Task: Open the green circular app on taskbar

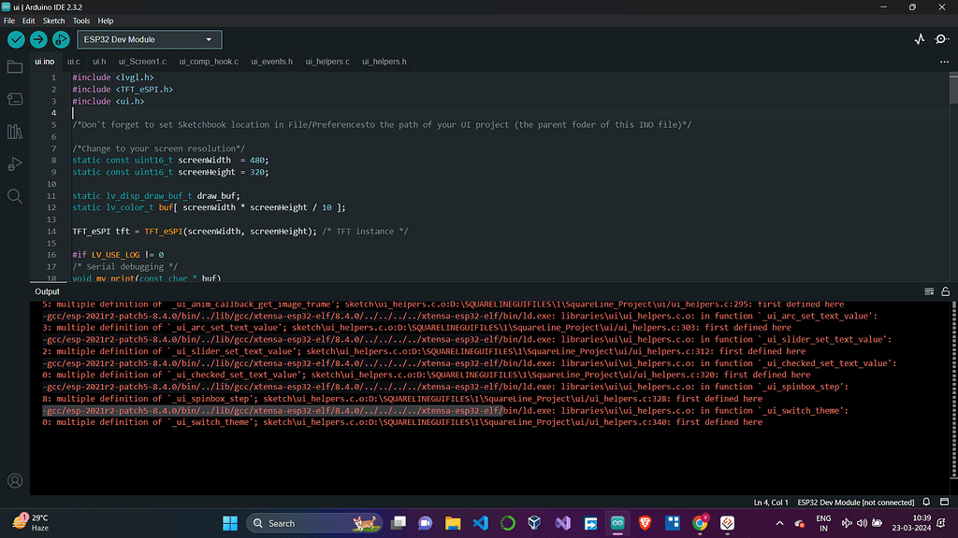Action: click(x=508, y=523)
